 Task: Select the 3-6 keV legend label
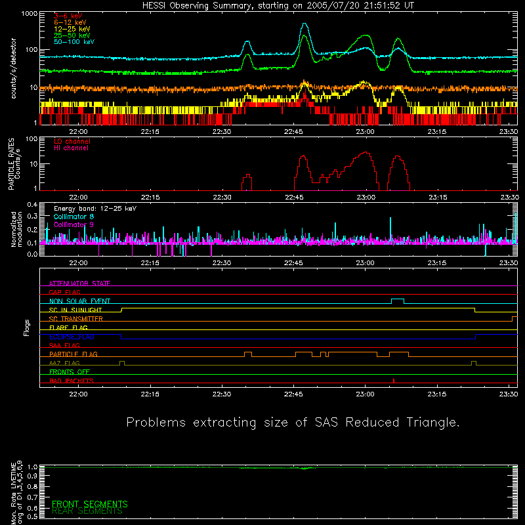tap(68, 16)
